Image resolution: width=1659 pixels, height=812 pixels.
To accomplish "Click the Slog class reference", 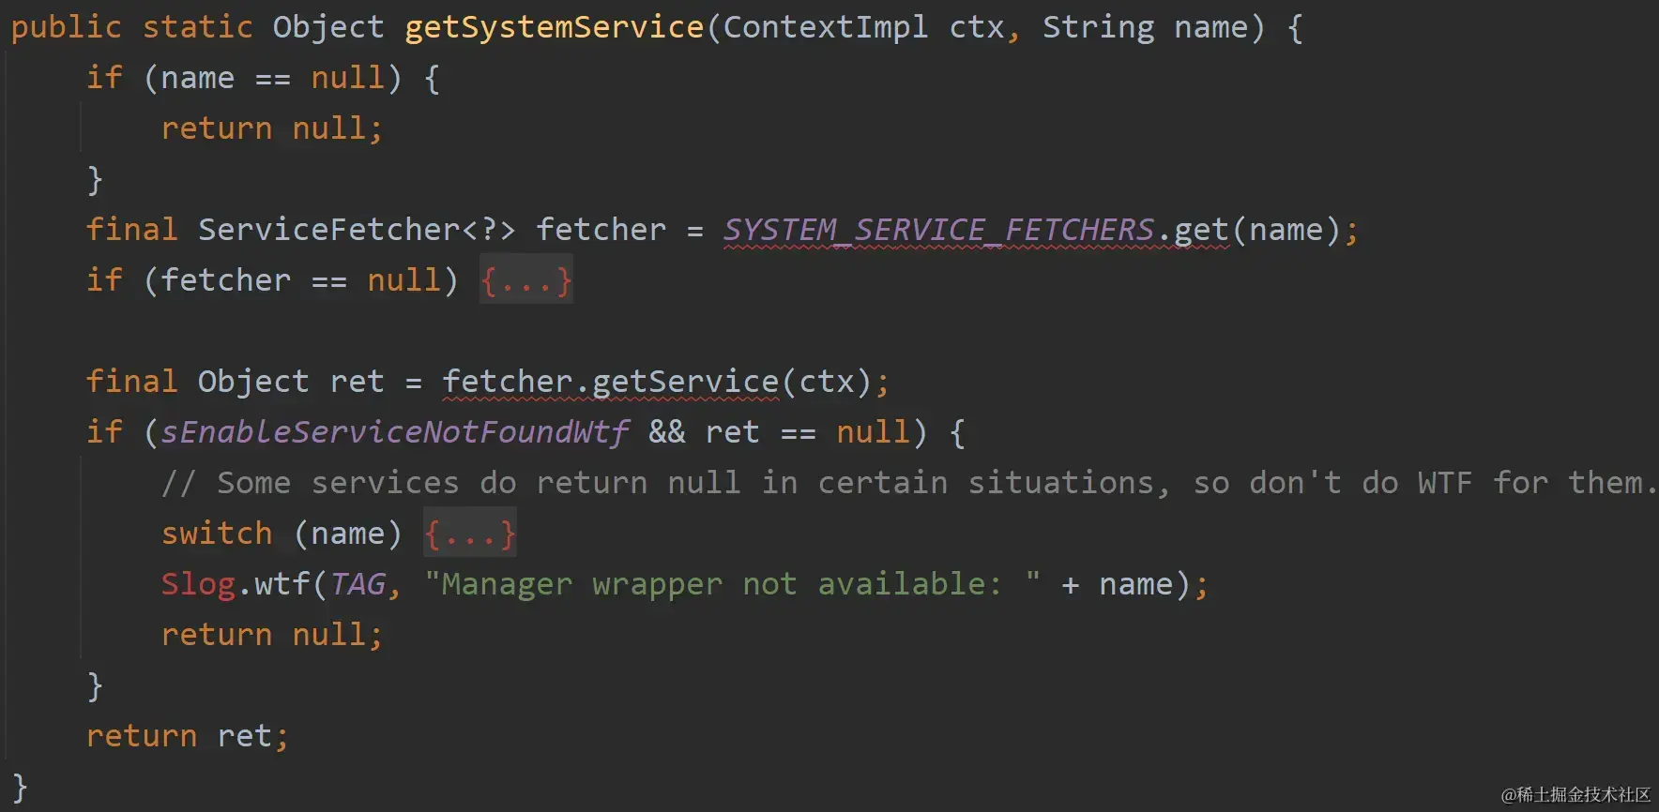I will [197, 584].
